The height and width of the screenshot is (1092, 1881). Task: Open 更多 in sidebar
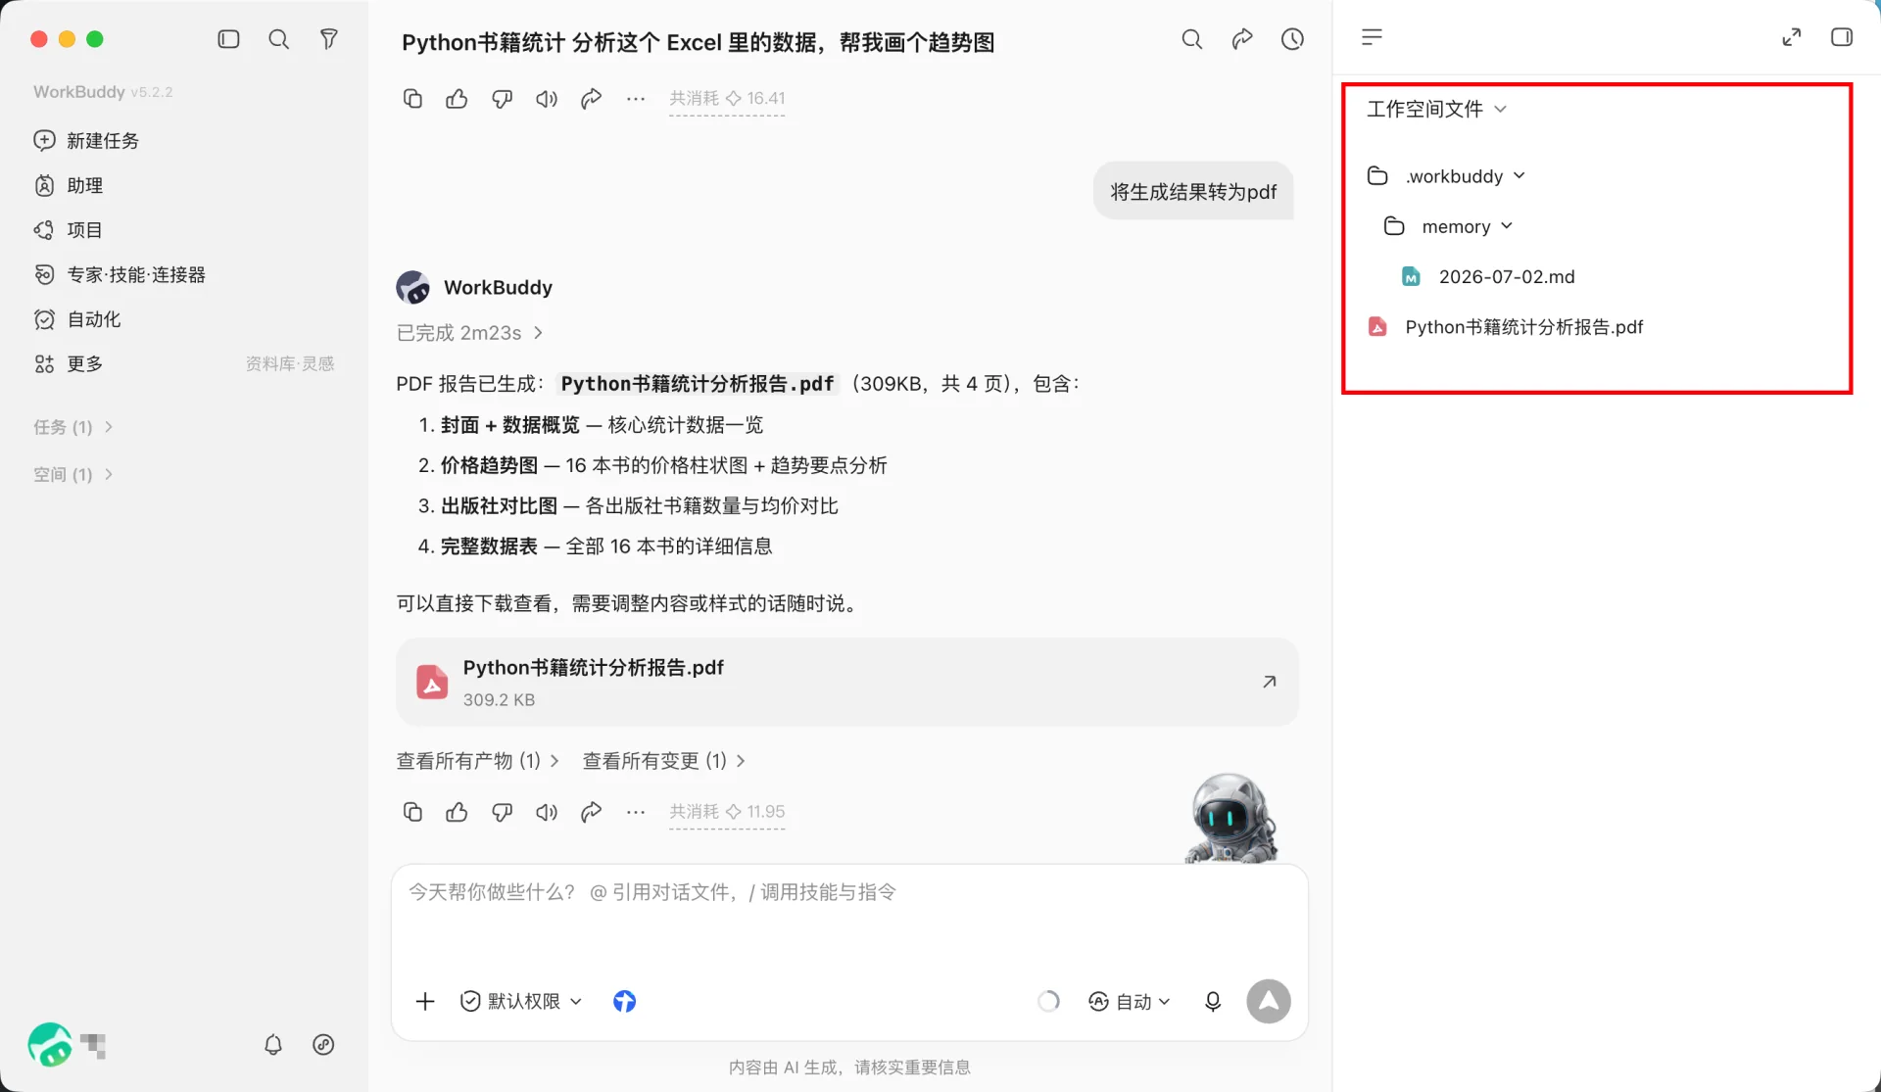[69, 364]
